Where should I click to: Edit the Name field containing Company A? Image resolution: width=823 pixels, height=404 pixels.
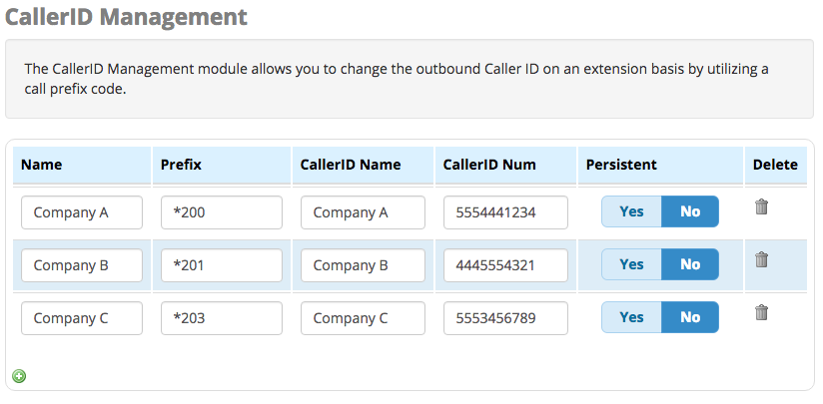82,212
